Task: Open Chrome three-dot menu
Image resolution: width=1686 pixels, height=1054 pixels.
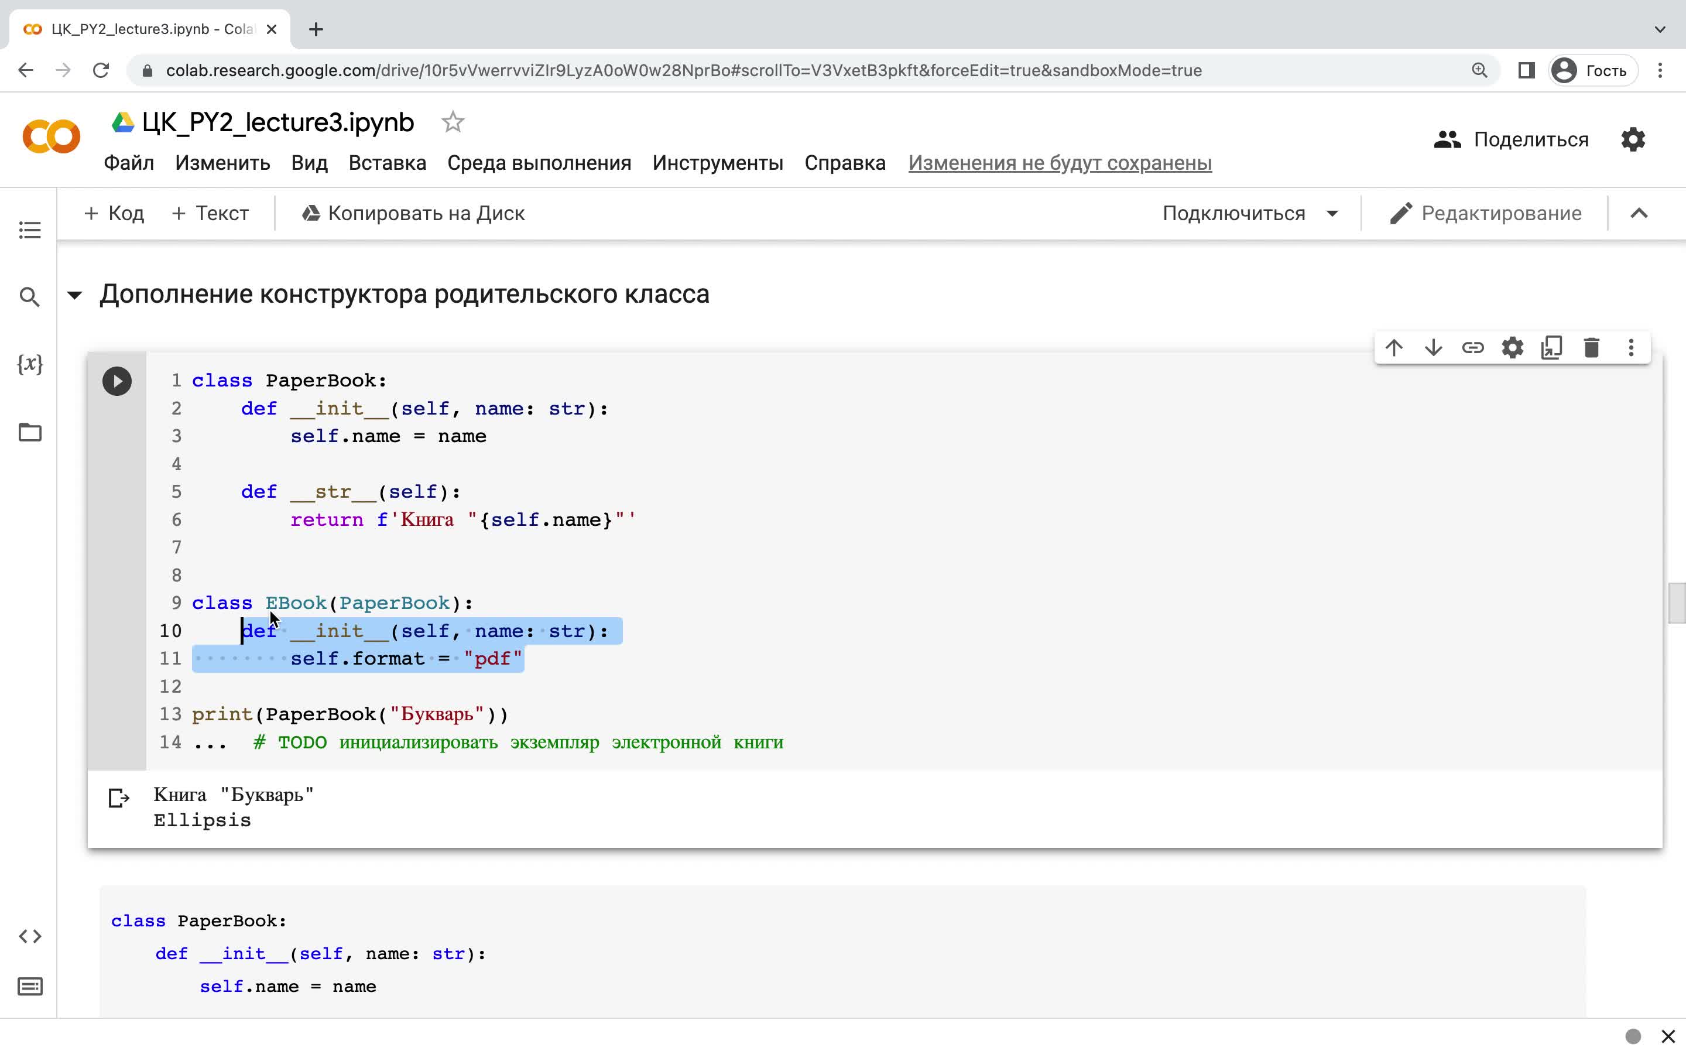Action: (1660, 70)
